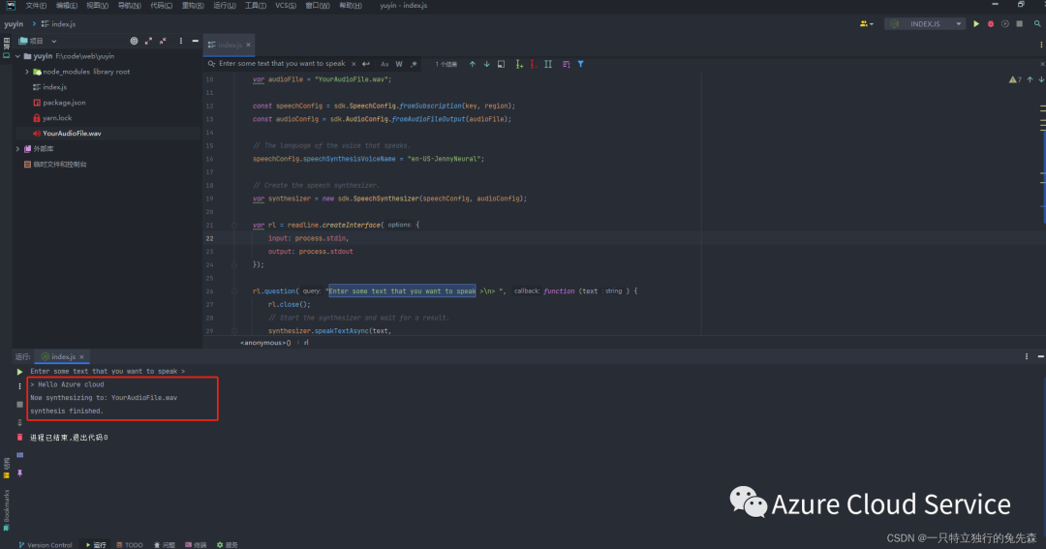Toggle Match Case Aa in find bar

[x=385, y=64]
